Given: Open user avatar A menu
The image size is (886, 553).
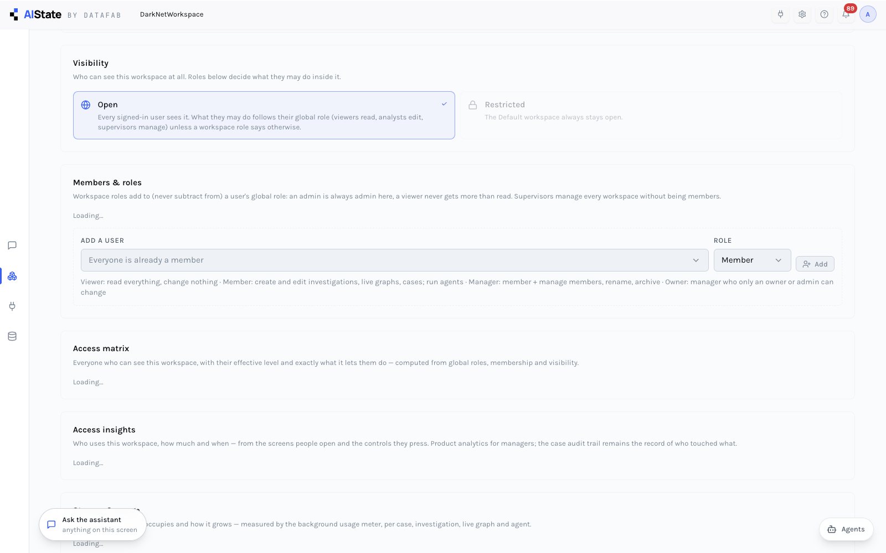Looking at the screenshot, I should pyautogui.click(x=868, y=14).
